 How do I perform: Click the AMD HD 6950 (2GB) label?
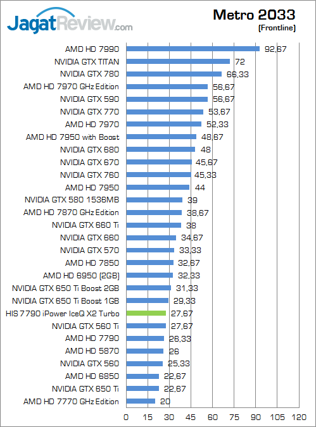[81, 276]
